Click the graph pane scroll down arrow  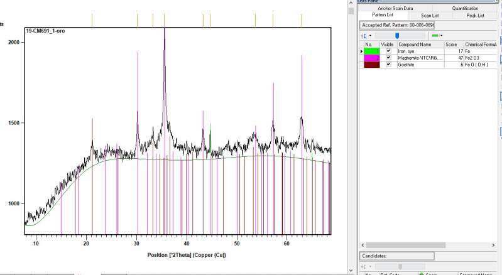pyautogui.click(x=351, y=271)
